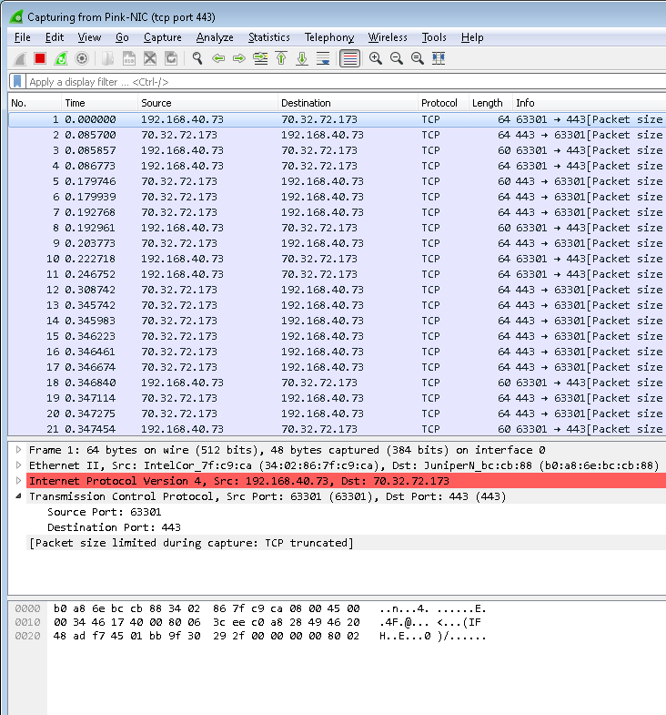
Task: Go to the previous packet with left arrow
Action: pyautogui.click(x=218, y=58)
